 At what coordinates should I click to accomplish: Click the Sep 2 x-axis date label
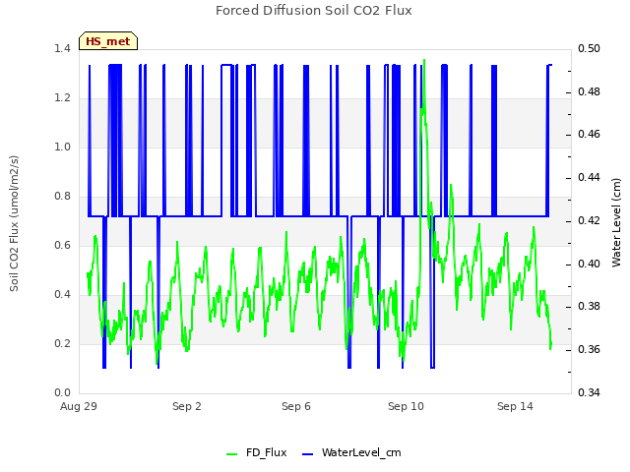(187, 406)
